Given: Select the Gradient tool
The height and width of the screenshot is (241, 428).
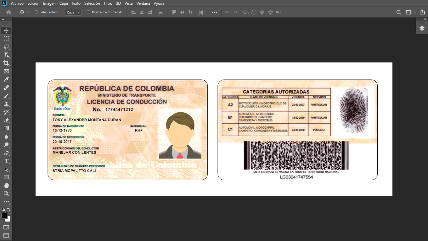Looking at the screenshot, I should click(6, 128).
